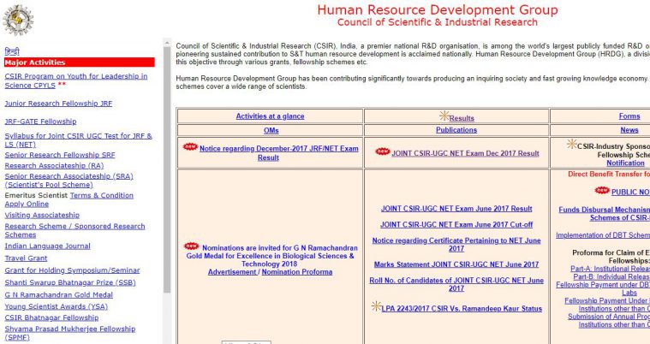
Task: Click the sidebar vertical scrollbar thumb
Action: coord(167,170)
